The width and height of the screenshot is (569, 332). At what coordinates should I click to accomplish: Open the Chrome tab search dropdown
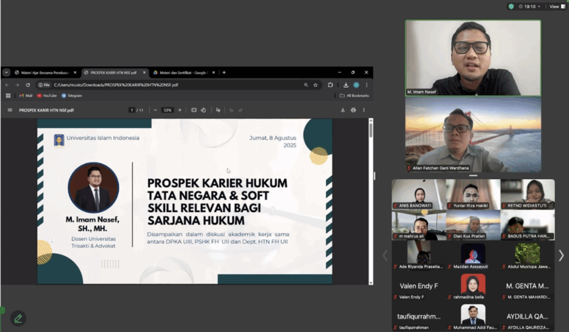tap(6, 72)
